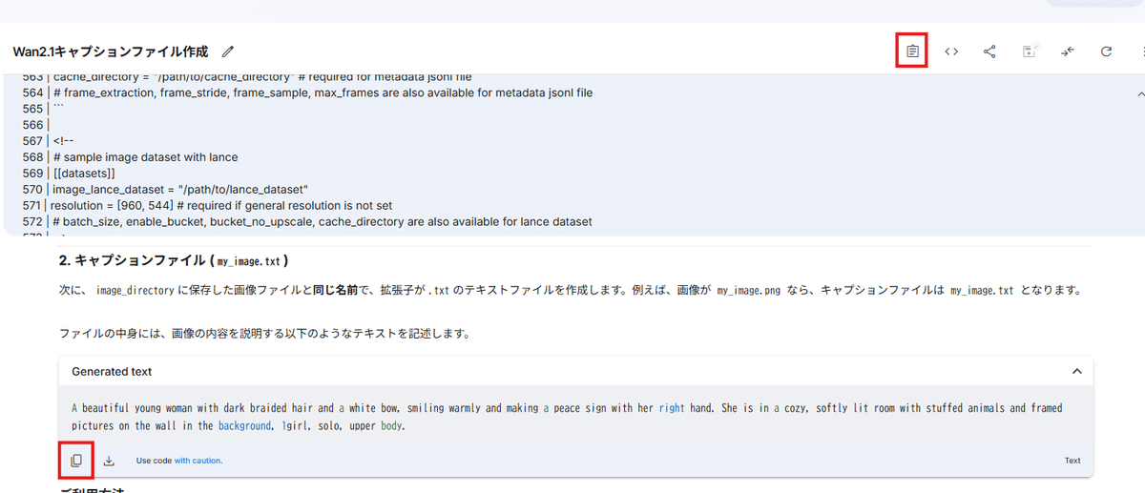
Task: Copy the generated text with copy icon
Action: (x=76, y=461)
